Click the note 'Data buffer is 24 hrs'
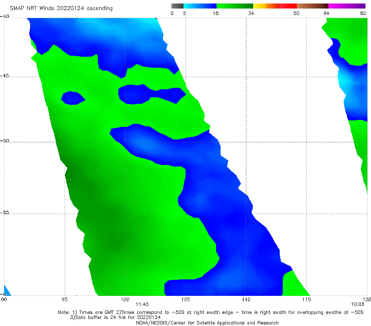Image resolution: width=371 pixels, height=326 pixels. 101,317
